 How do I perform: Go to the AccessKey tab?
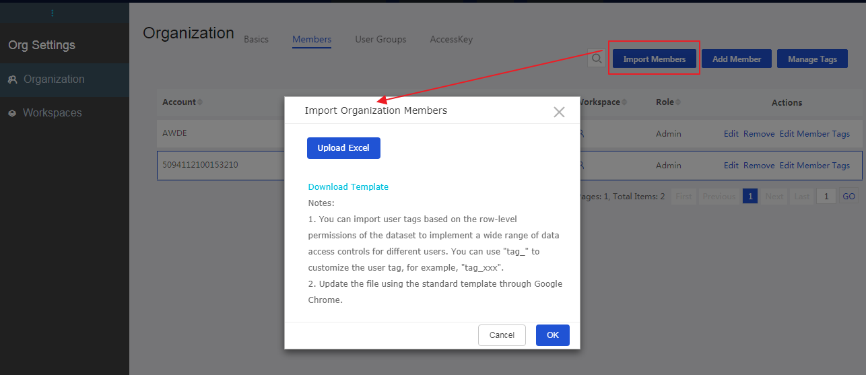tap(451, 39)
